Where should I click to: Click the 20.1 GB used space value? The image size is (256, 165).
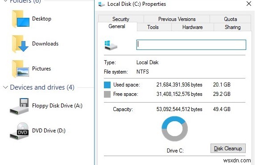[x=222, y=85]
